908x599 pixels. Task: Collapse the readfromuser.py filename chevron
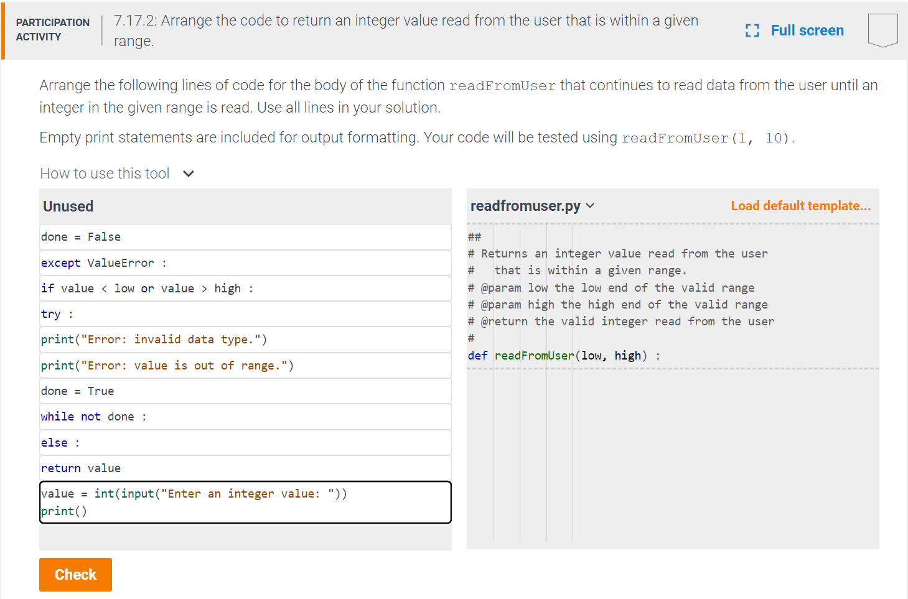[x=590, y=205]
